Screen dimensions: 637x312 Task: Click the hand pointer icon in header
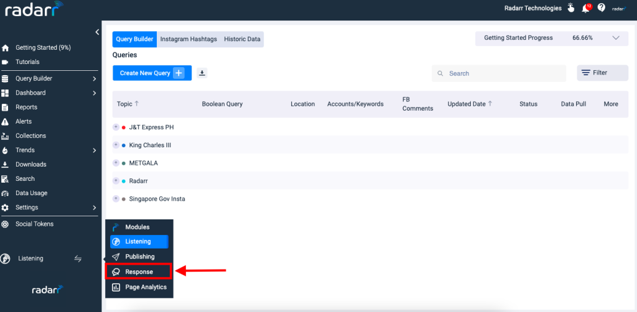571,7
